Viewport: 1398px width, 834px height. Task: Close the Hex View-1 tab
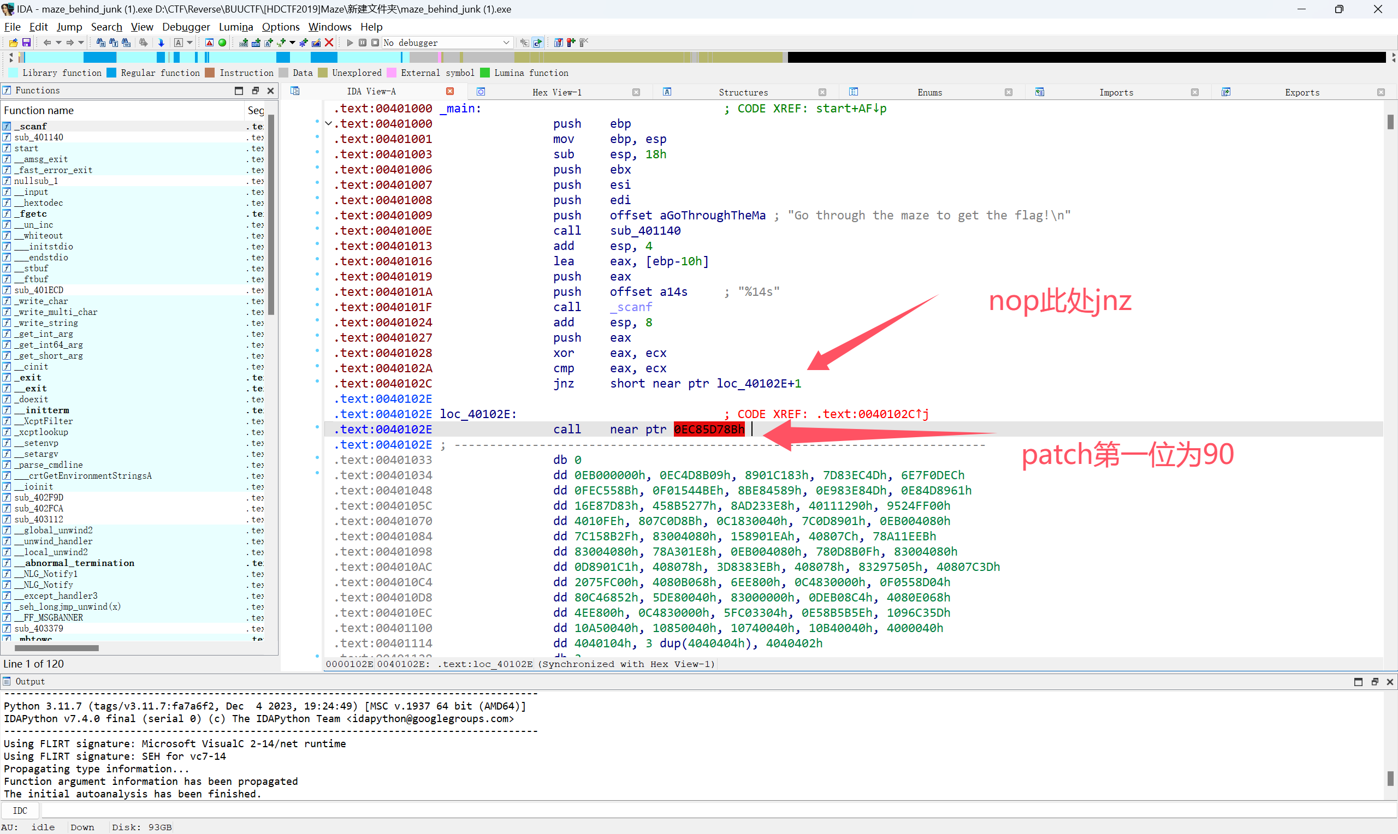click(636, 92)
